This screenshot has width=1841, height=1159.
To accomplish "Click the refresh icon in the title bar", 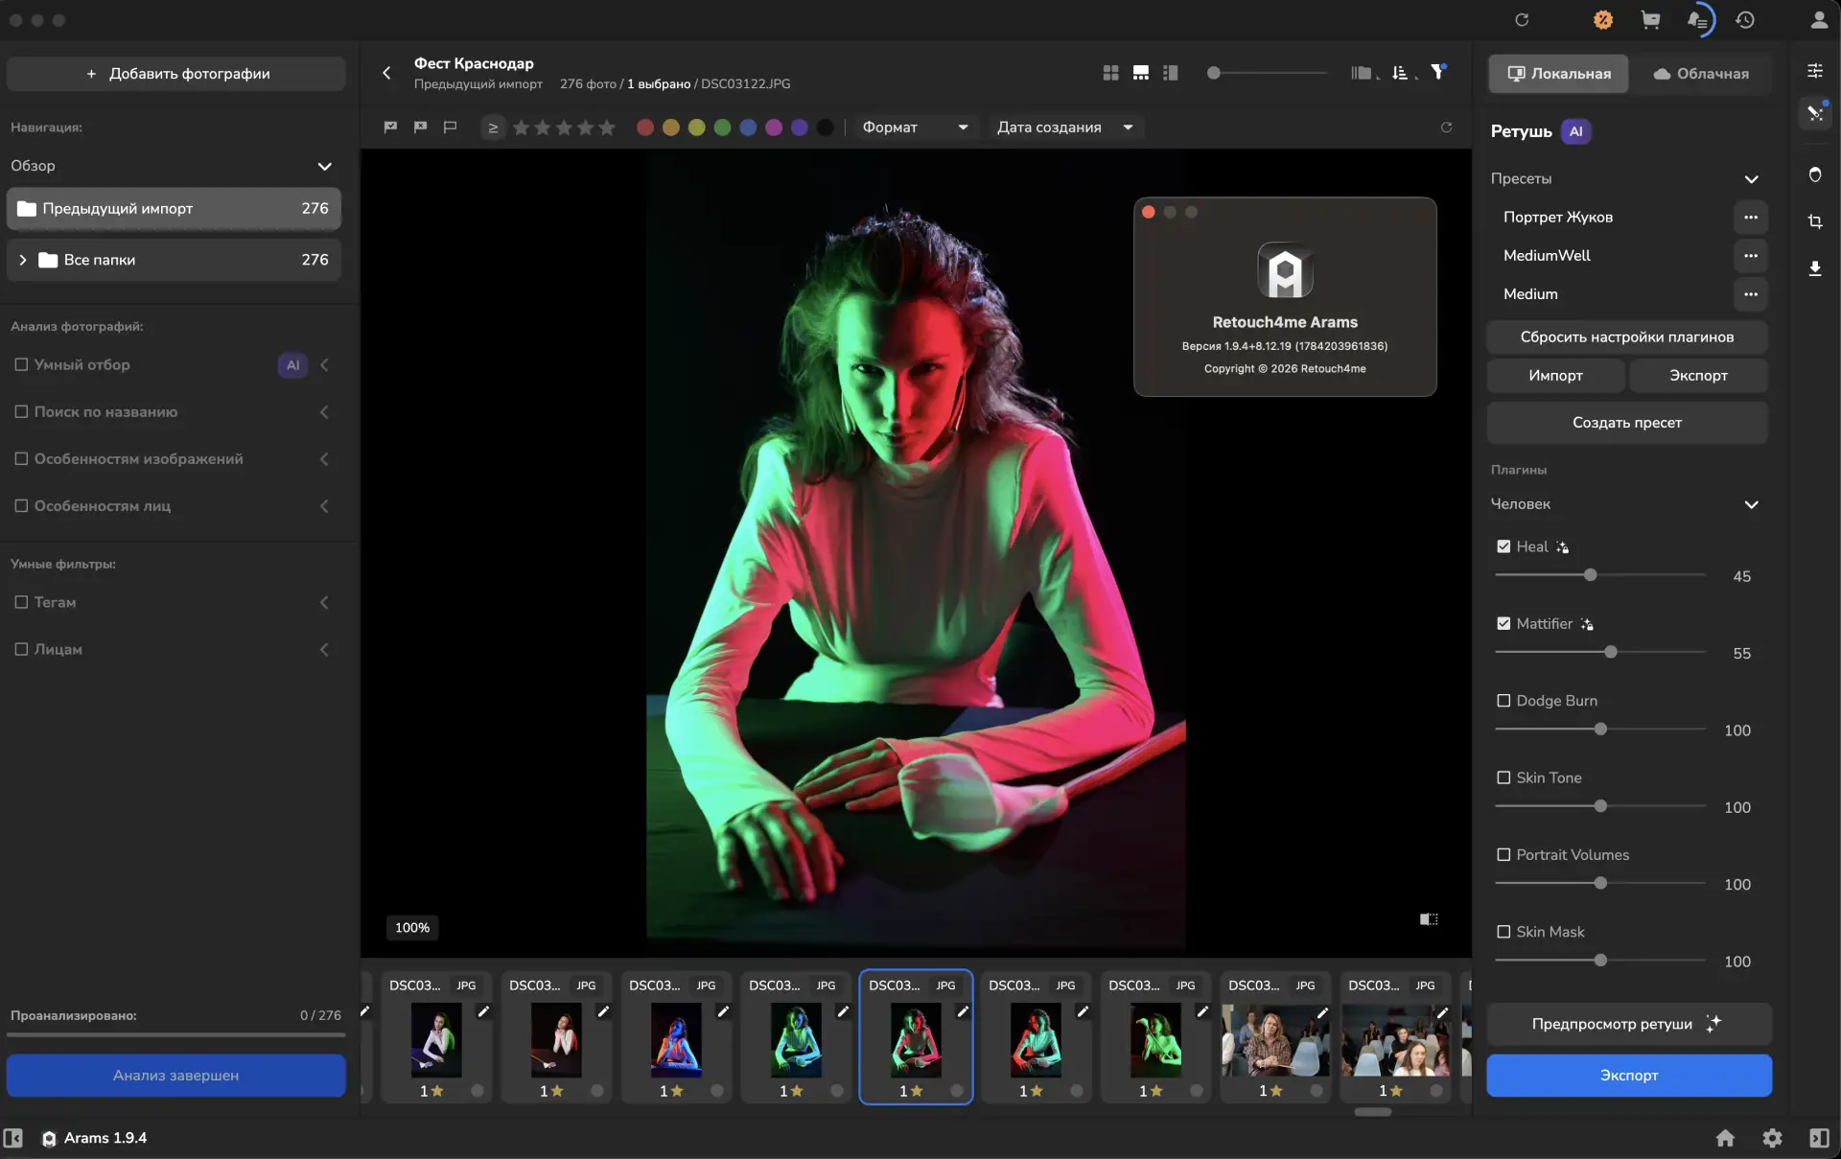I will click(x=1522, y=20).
